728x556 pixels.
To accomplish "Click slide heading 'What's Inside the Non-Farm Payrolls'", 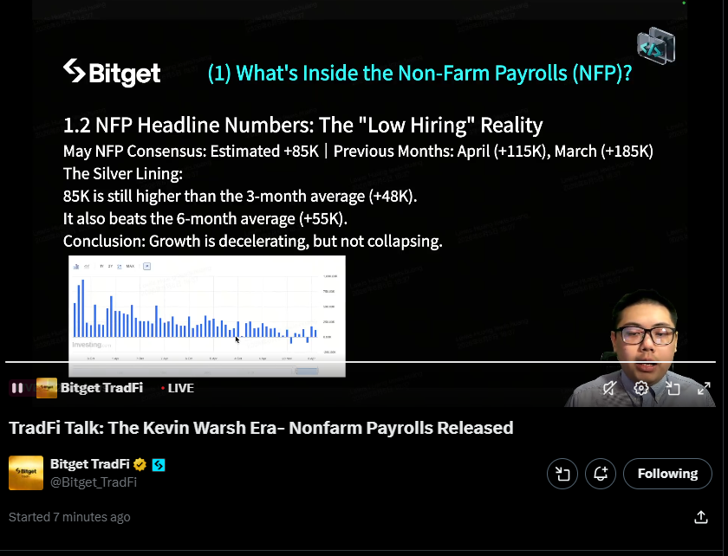I will (x=419, y=74).
